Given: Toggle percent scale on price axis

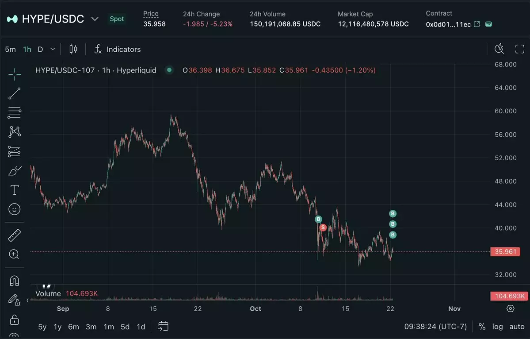Looking at the screenshot, I should click(482, 327).
